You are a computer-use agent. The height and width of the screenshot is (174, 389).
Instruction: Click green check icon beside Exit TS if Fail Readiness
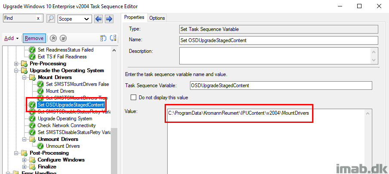pos(32,57)
